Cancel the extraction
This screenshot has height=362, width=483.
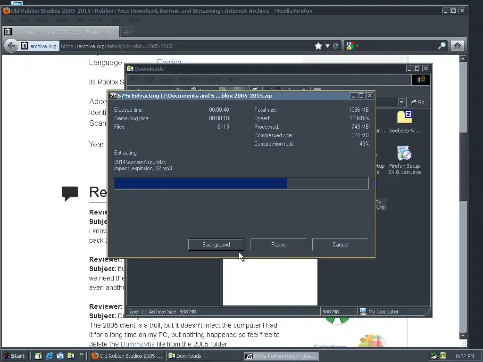pyautogui.click(x=340, y=245)
